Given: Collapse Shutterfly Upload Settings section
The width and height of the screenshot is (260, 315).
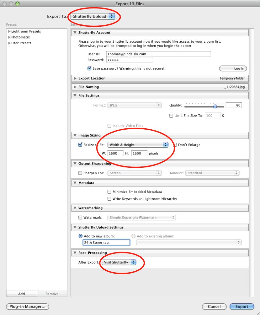Looking at the screenshot, I should 75,227.
